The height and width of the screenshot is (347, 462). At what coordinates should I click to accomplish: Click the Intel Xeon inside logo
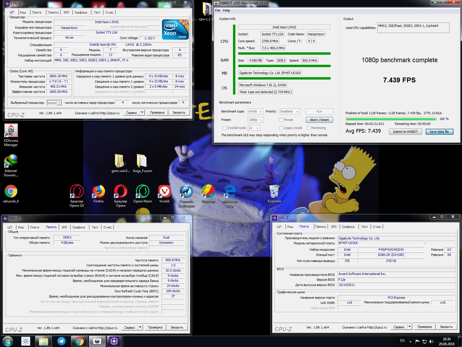coord(175,29)
